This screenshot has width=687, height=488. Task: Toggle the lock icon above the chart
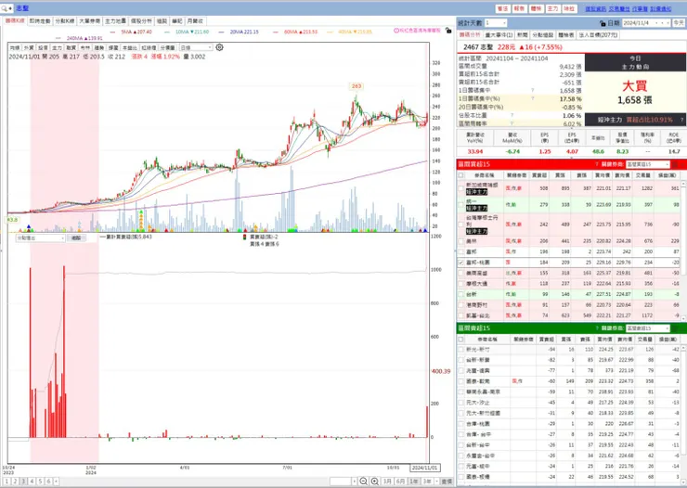coord(447,31)
